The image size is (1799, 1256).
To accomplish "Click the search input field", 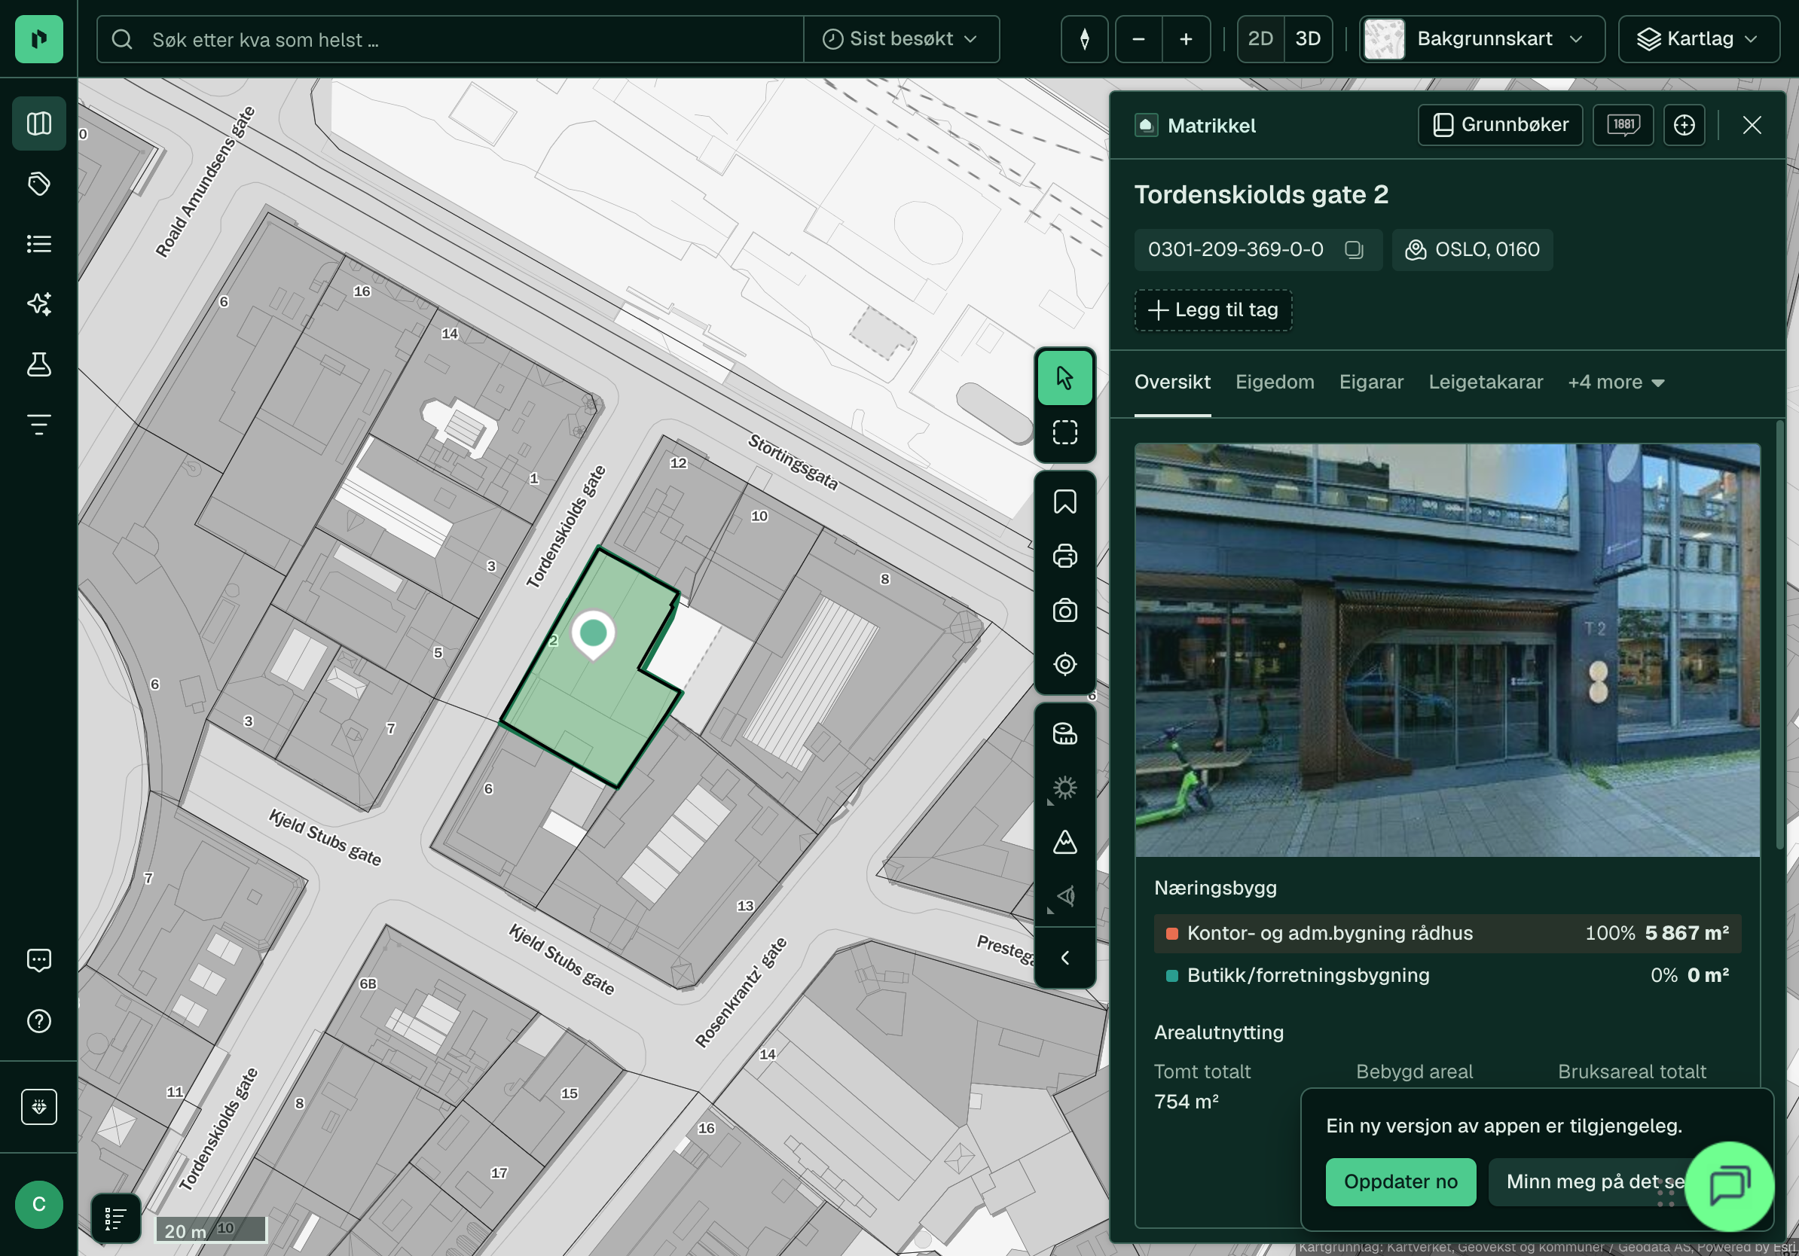I will coord(451,39).
